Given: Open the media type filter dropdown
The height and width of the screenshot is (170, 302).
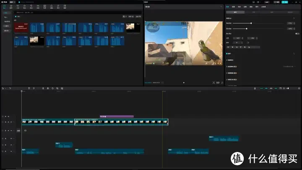Looking at the screenshot, I should click(x=138, y=16).
